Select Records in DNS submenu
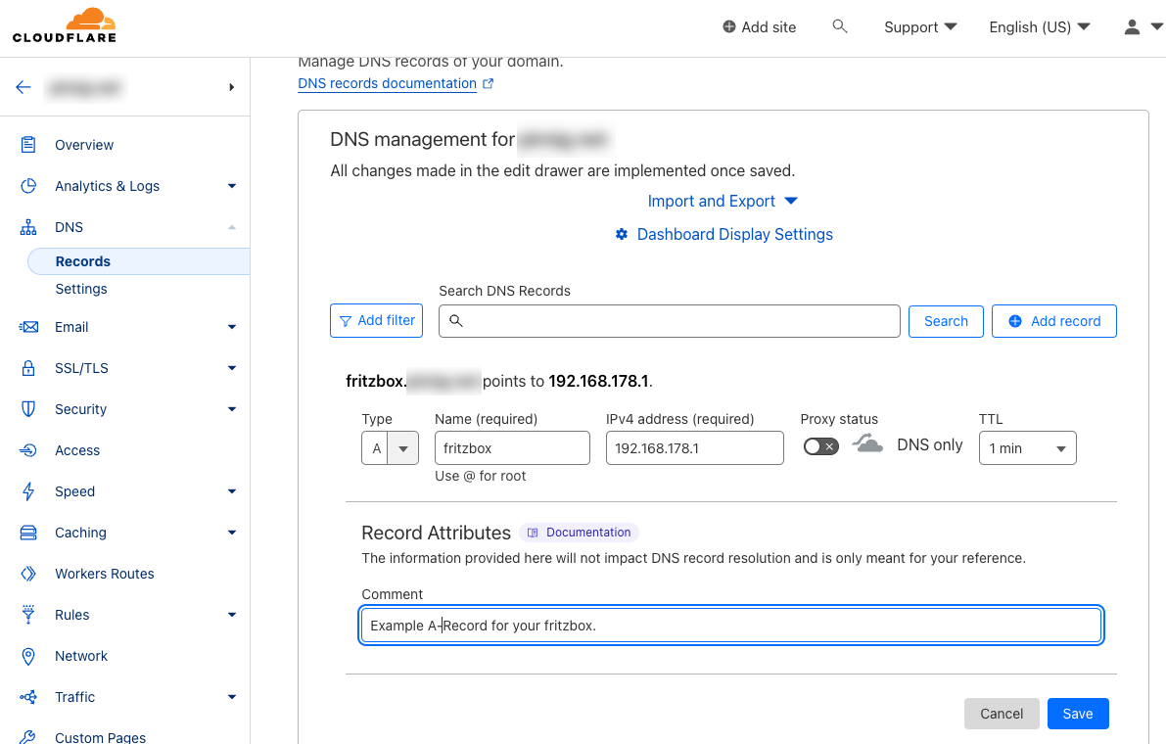Viewport: 1166px width, 744px height. click(x=138, y=261)
